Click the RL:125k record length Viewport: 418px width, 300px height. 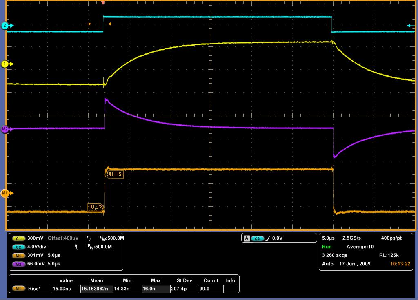point(389,255)
